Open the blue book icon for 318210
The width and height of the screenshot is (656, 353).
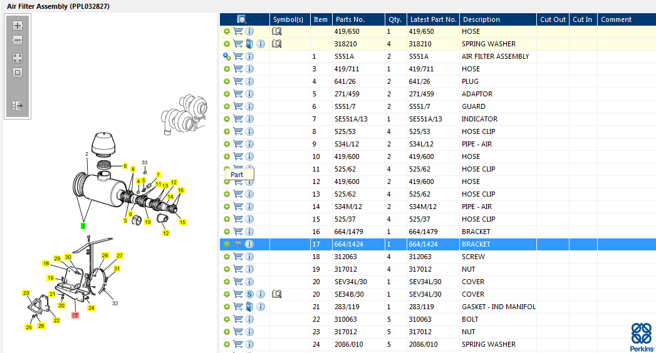(249, 44)
